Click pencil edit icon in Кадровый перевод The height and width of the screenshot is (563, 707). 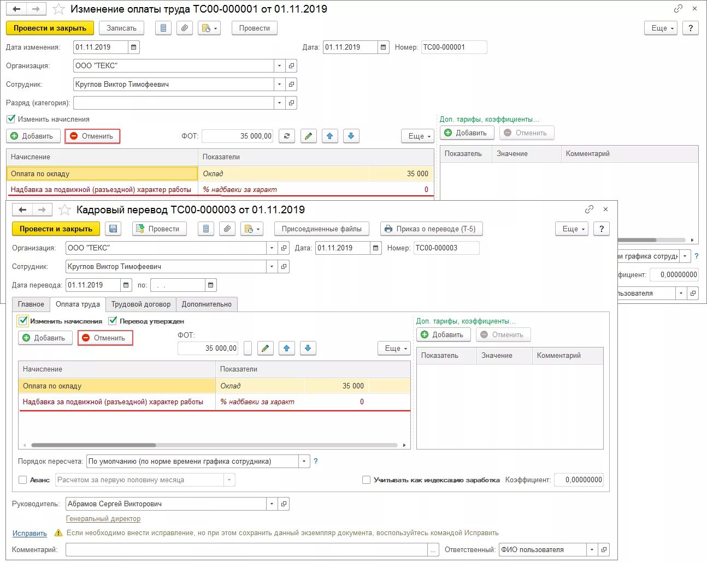265,348
